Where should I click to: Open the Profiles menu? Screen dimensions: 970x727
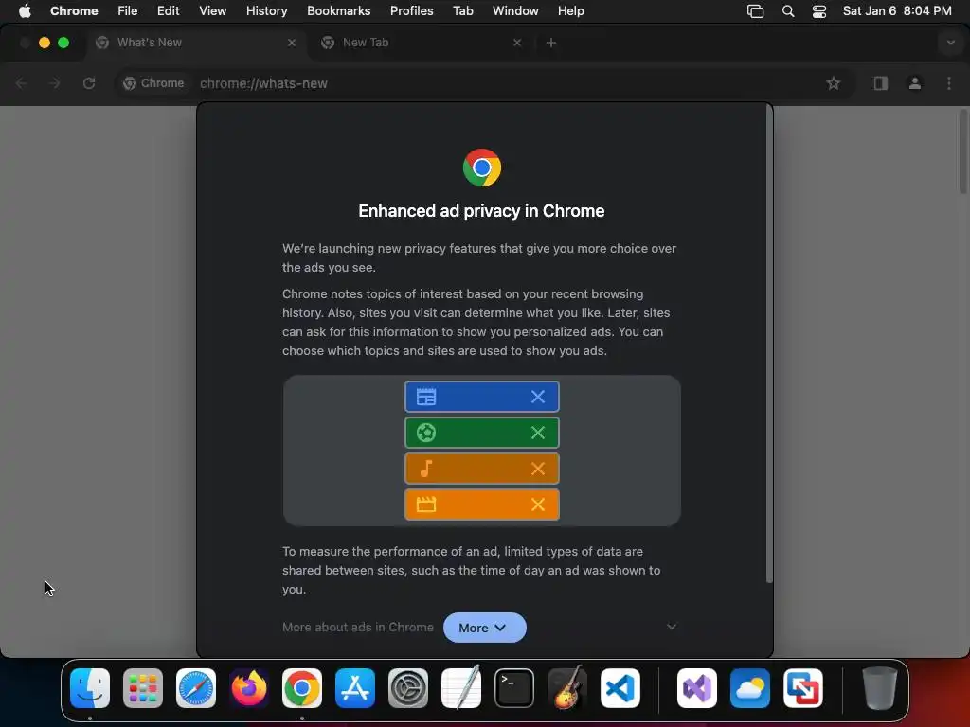pyautogui.click(x=411, y=10)
